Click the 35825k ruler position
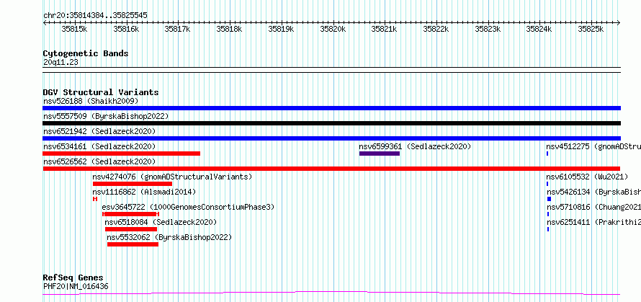This screenshot has height=302, width=641. point(591,29)
